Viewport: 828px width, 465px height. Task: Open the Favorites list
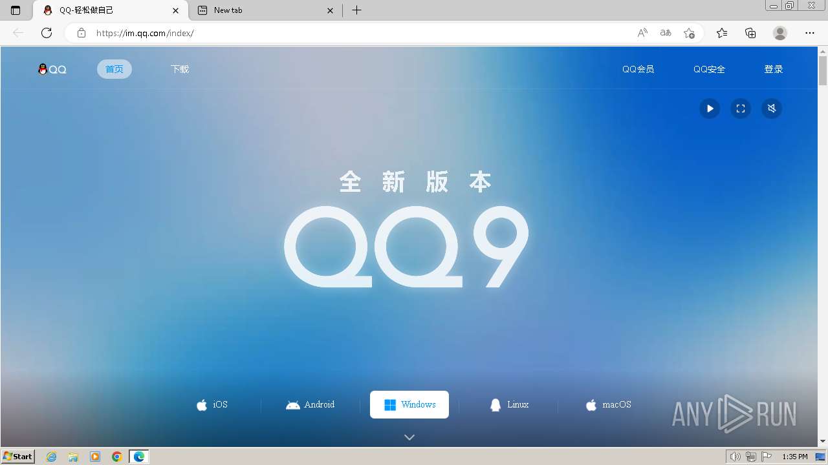(x=722, y=33)
